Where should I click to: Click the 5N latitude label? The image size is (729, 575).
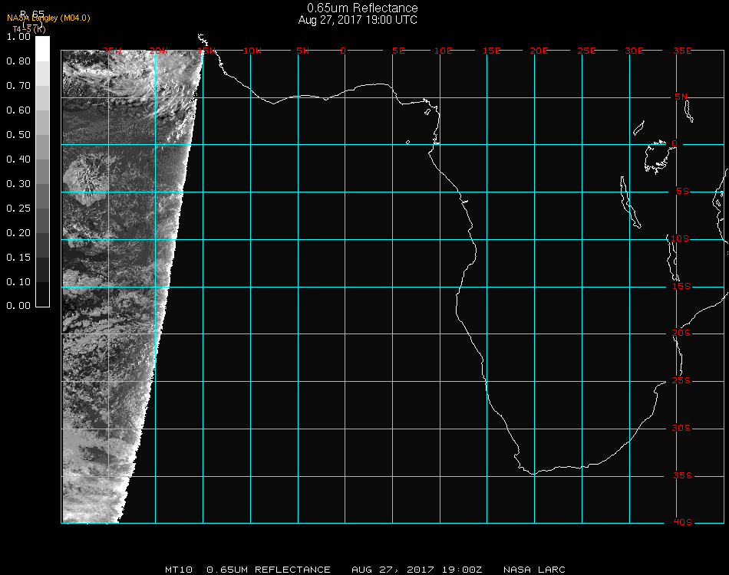tap(681, 97)
